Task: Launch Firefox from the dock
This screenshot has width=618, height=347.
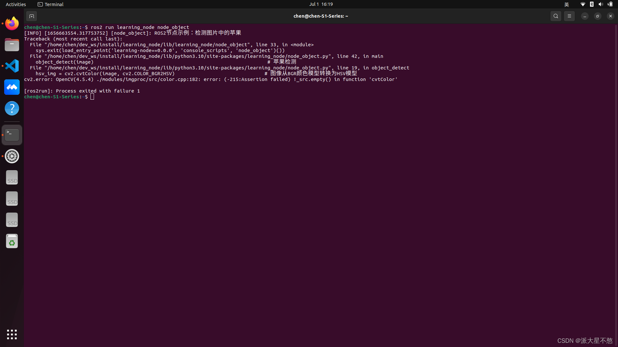Action: point(12,23)
